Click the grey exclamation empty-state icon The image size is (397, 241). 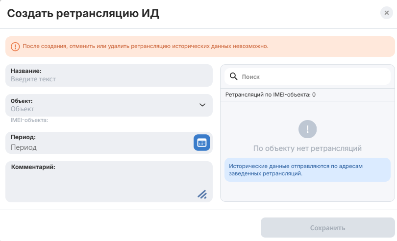tap(307, 129)
